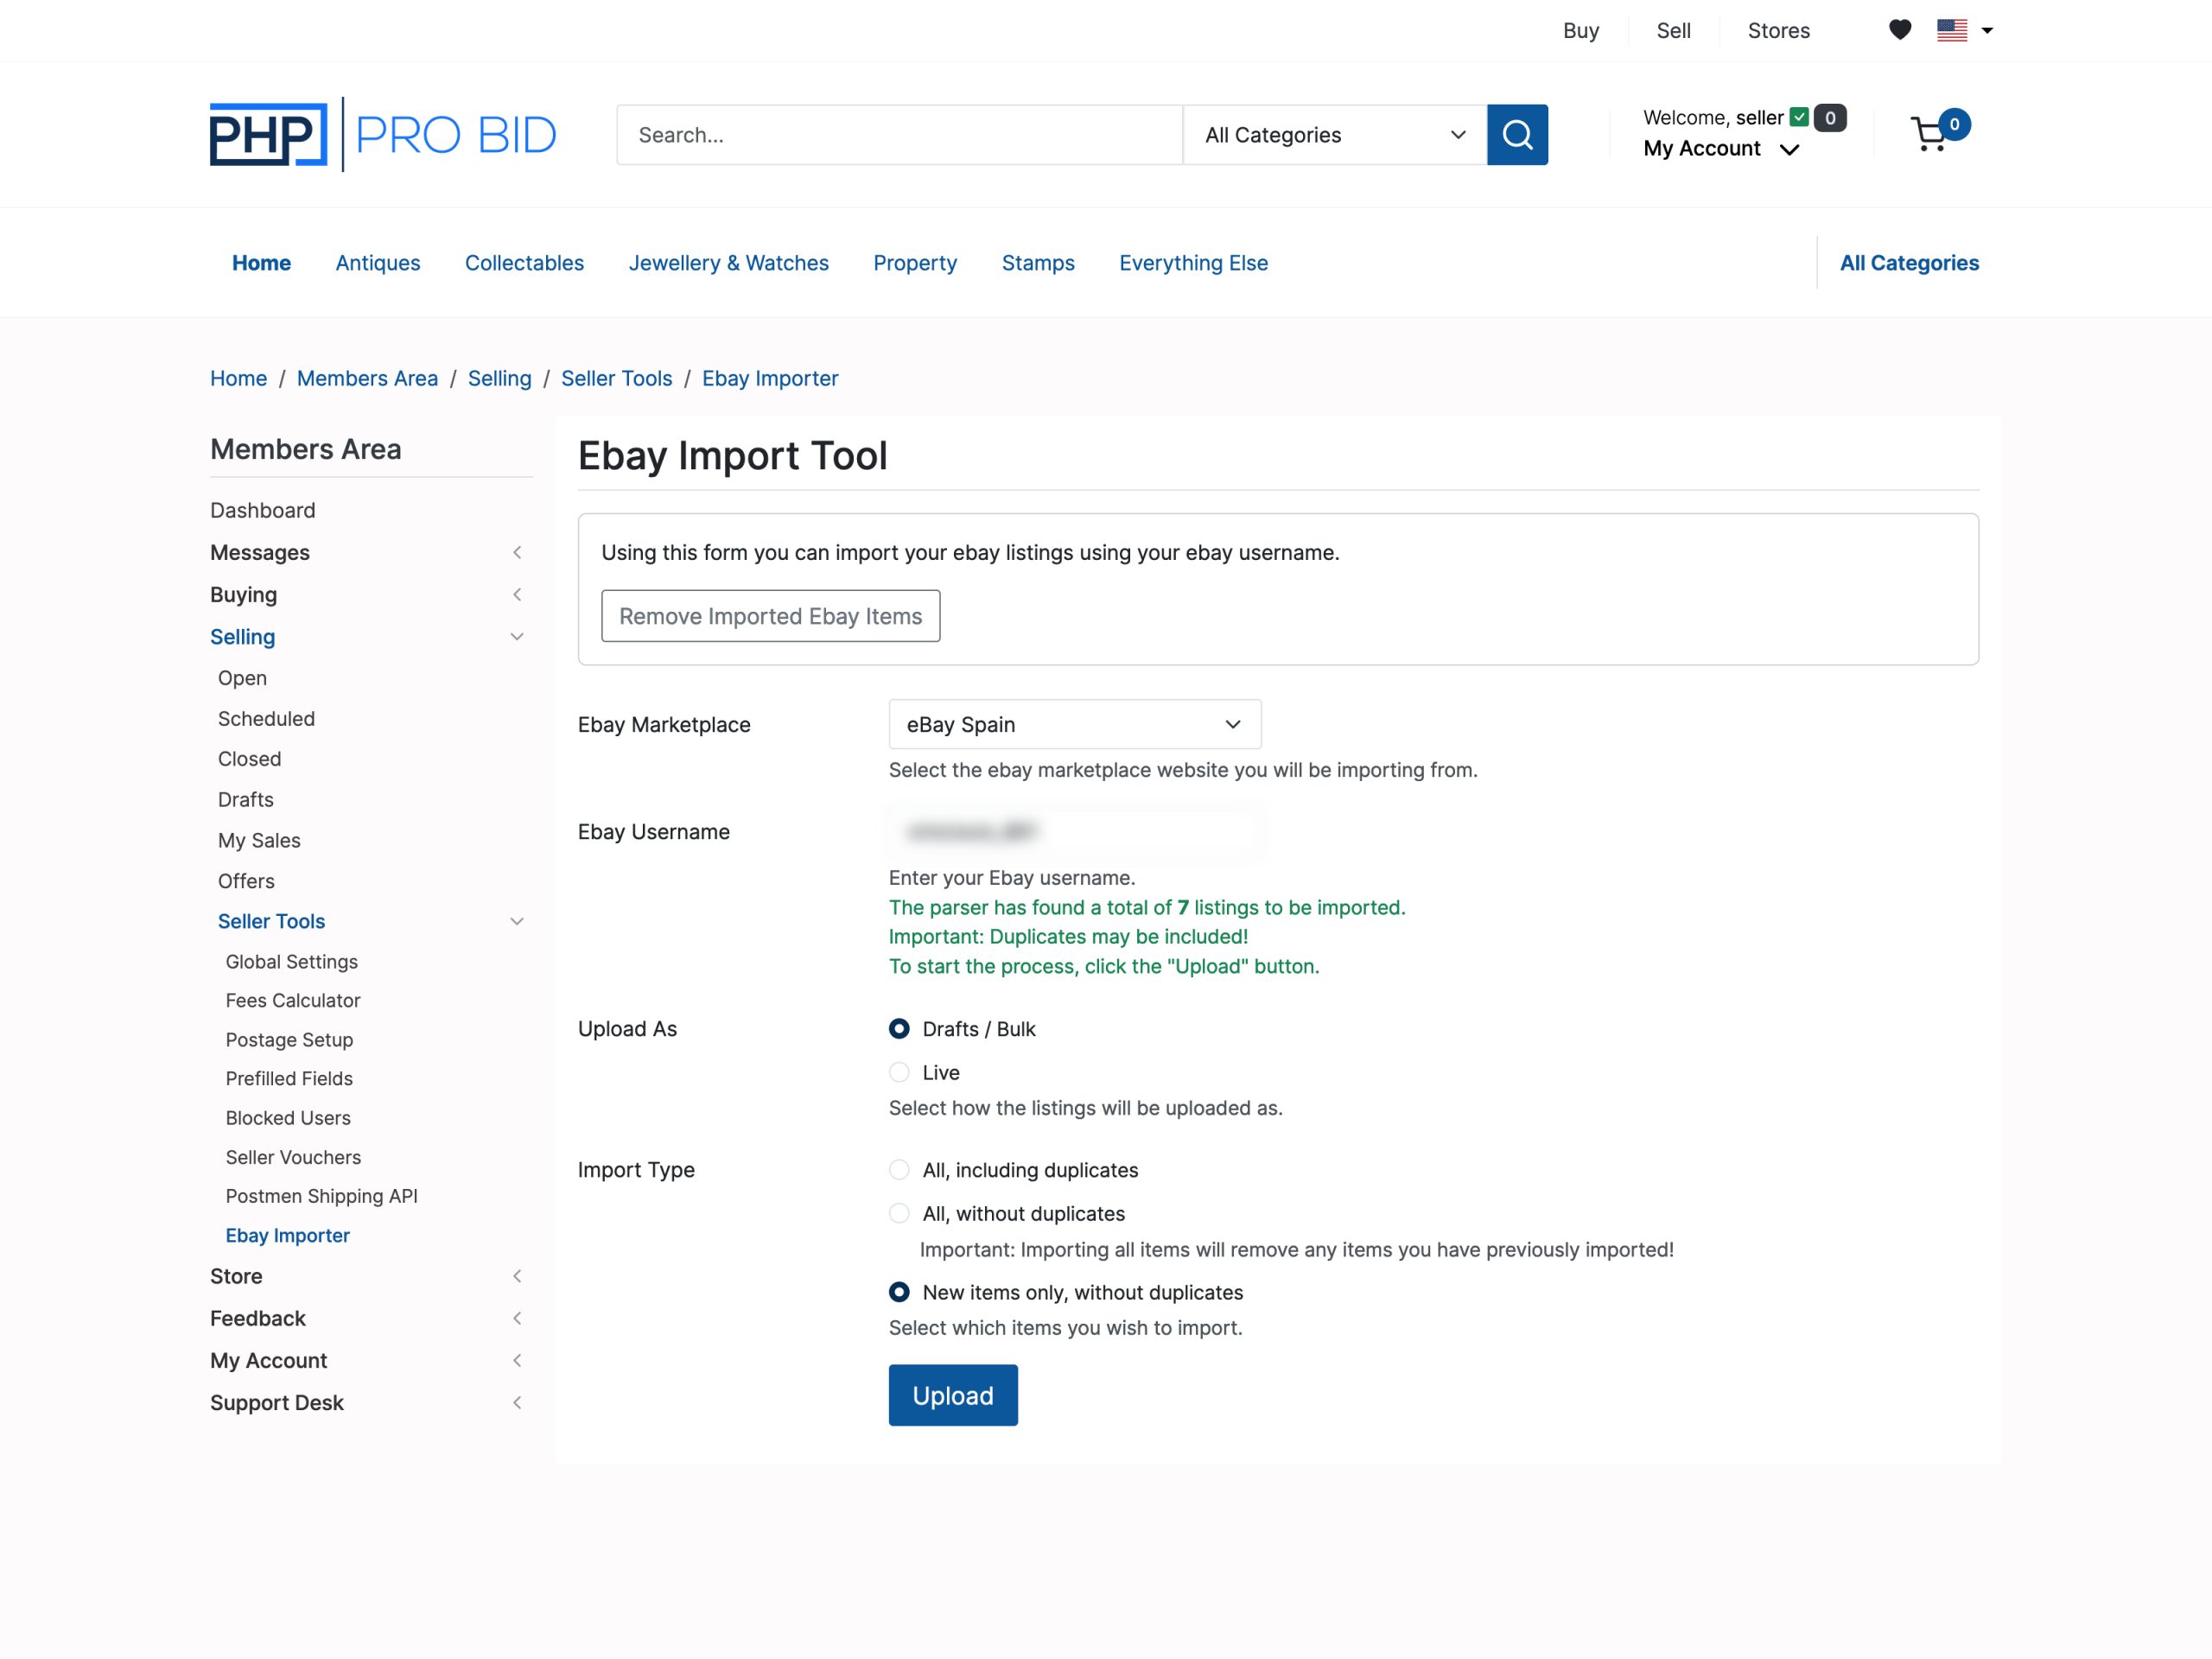Viewport: 2212px width, 1659px height.
Task: Choose All, including duplicates import type
Action: (x=899, y=1169)
